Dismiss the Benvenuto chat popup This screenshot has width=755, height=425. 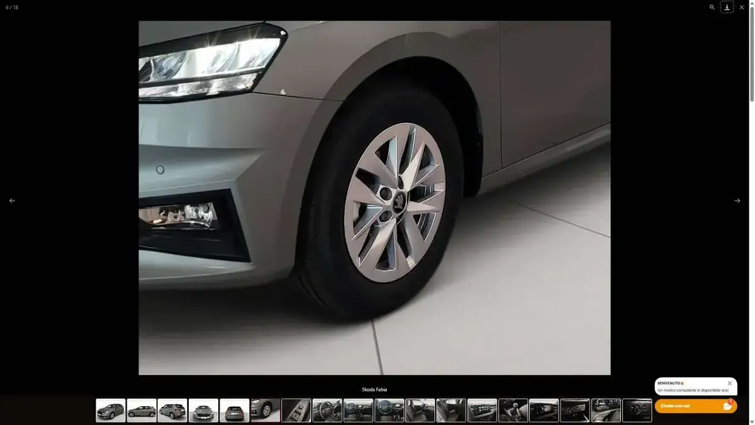point(730,383)
